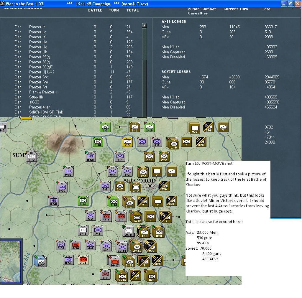Click the War in the East title bar icon
This screenshot has height=298, width=302.
pos(2,4)
